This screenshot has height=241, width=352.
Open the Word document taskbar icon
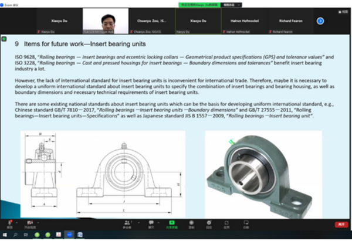(80, 235)
